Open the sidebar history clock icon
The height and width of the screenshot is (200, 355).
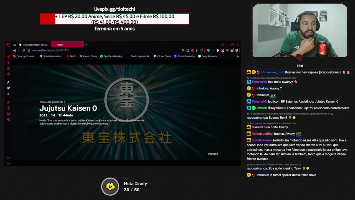click(8, 108)
